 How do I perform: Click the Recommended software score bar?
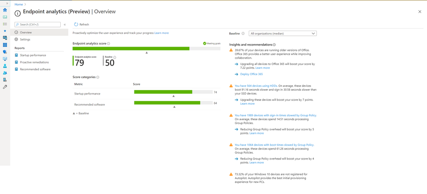pos(173,103)
